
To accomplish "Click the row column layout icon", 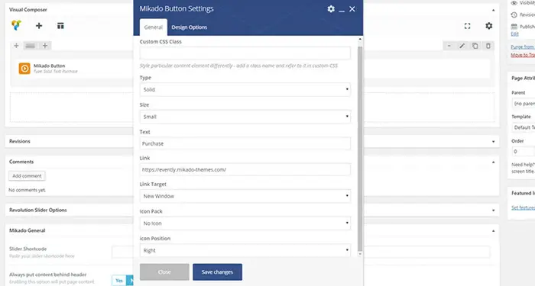I will click(x=31, y=46).
